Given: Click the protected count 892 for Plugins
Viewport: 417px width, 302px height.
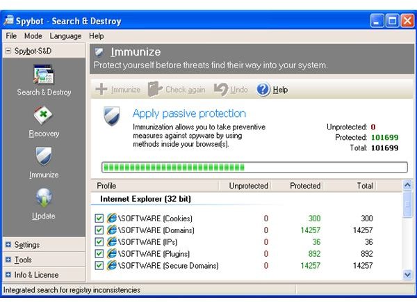Looking at the screenshot, I should [314, 253].
